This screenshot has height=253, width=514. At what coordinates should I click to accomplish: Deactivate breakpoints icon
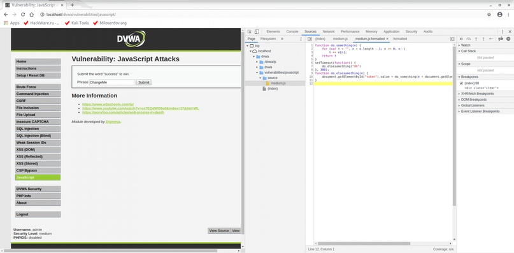point(501,39)
